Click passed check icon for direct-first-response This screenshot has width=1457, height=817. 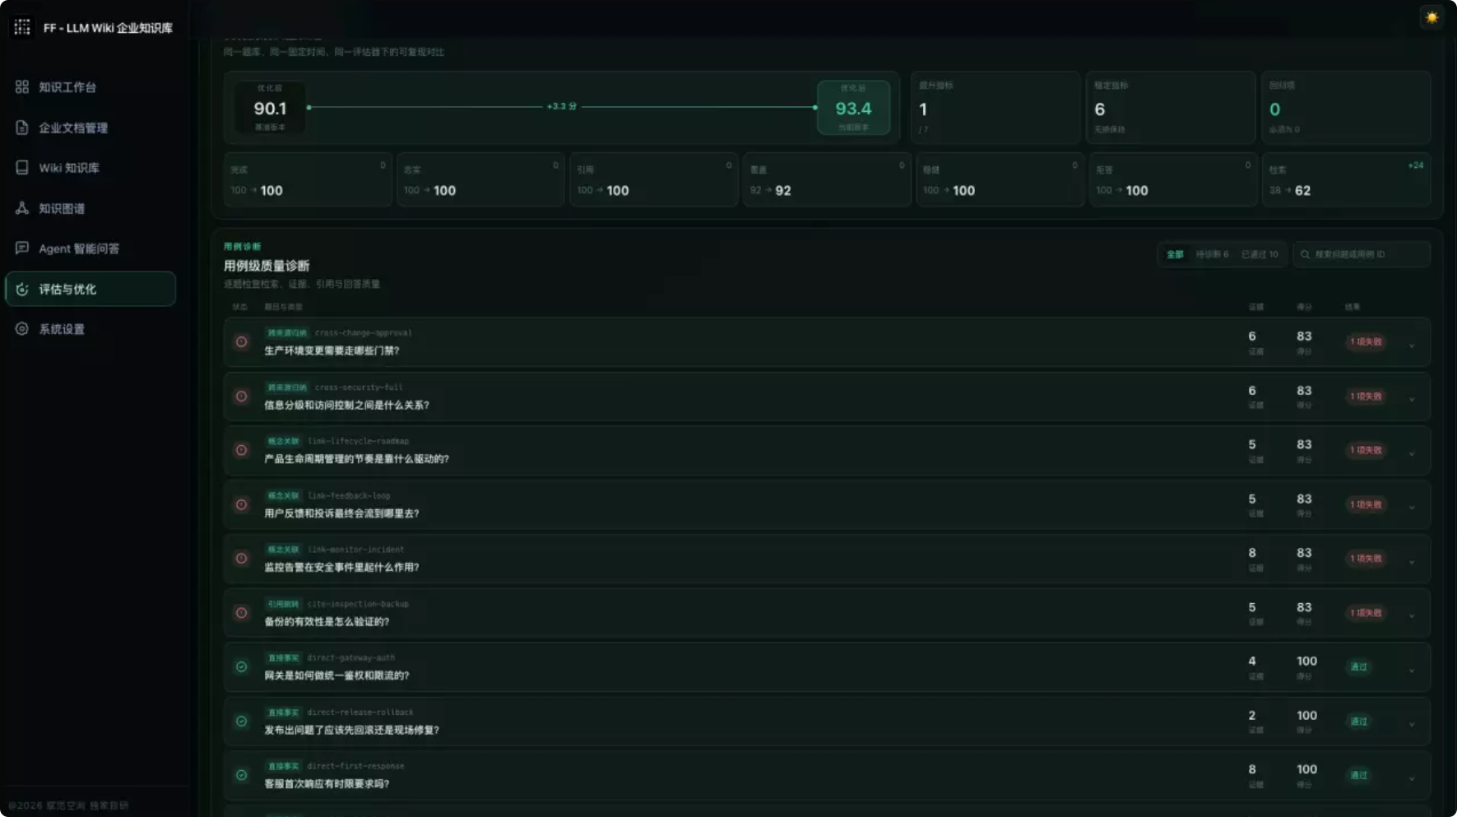click(241, 775)
